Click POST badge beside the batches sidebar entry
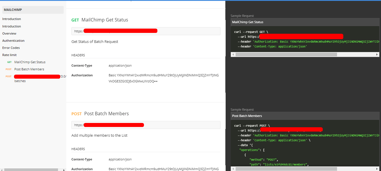This screenshot has height=171, width=381. click(x=9, y=76)
